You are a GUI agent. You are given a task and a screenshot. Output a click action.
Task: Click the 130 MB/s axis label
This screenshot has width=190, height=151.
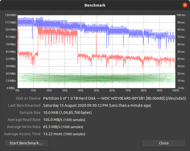pos(11,15)
